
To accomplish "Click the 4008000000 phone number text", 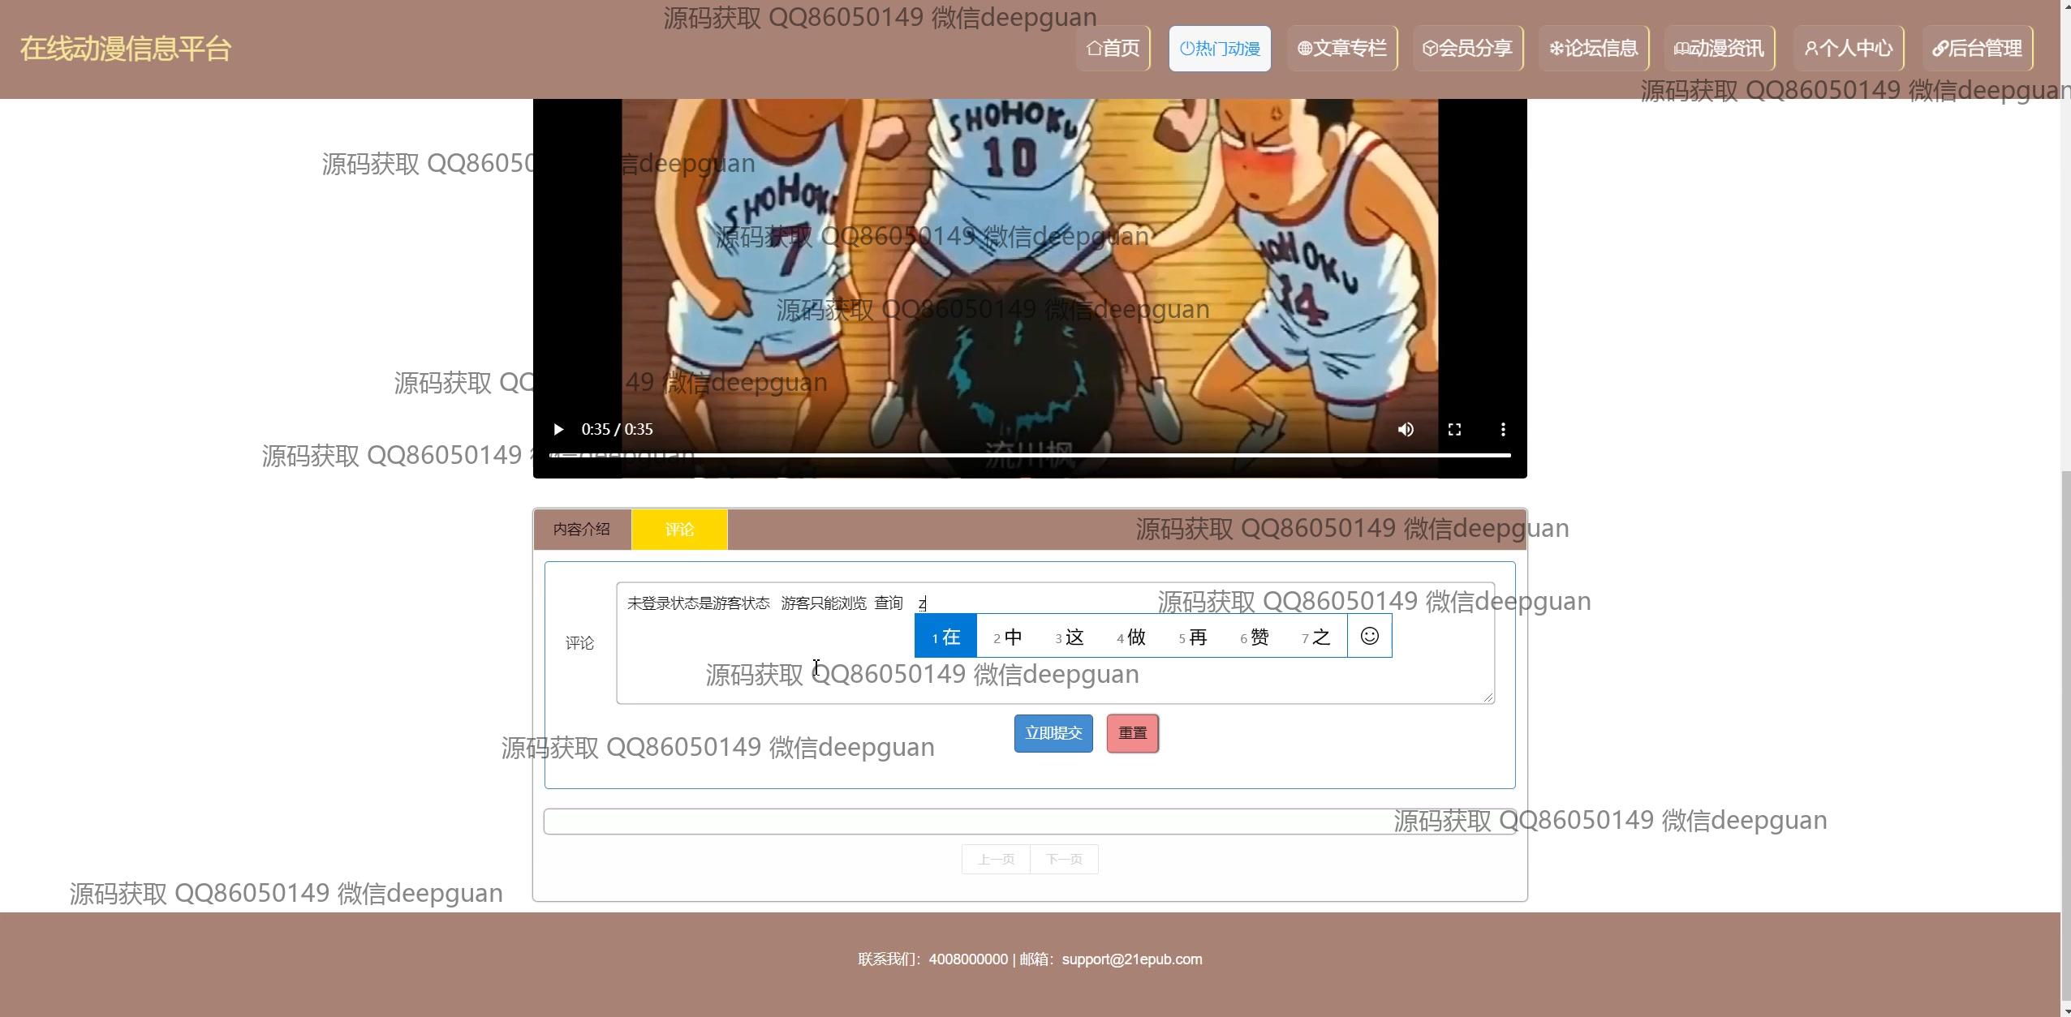I will (x=968, y=959).
